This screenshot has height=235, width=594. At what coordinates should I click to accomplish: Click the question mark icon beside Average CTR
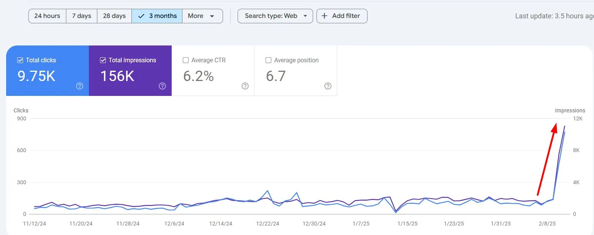pyautogui.click(x=245, y=86)
